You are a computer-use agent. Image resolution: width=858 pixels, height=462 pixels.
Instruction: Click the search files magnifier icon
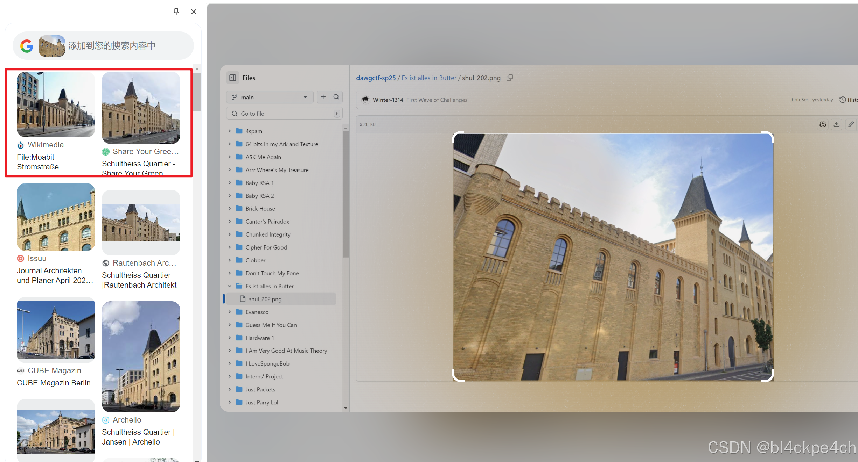[x=336, y=97]
